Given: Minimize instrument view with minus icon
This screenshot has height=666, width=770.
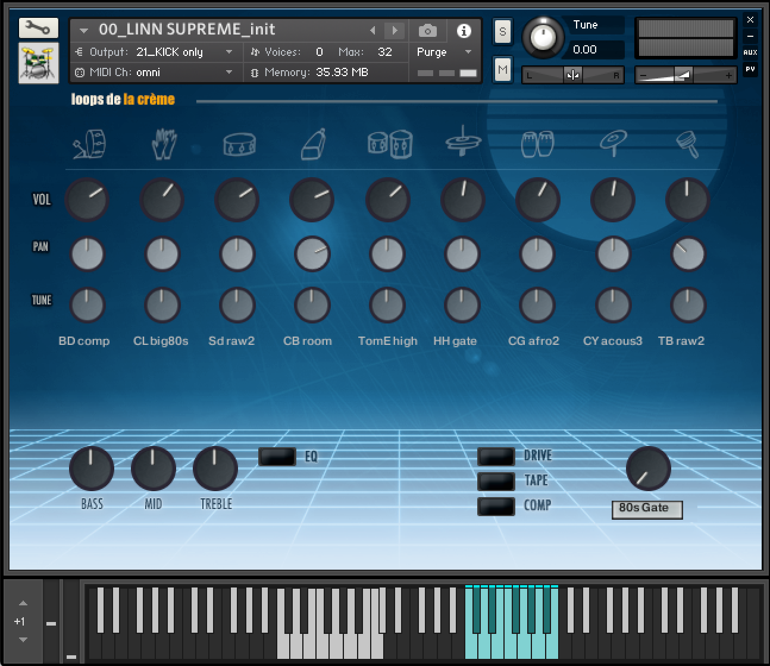Looking at the screenshot, I should point(750,36).
